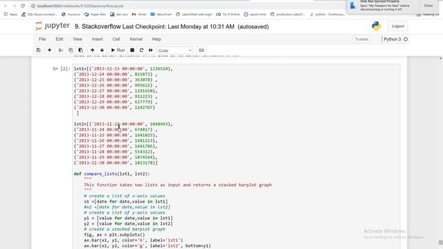
Task: Click the Logout button
Action: click(398, 26)
